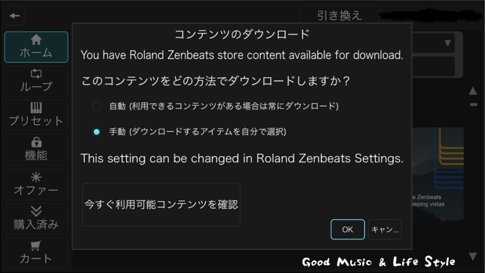Click the scrollbar thumb on right edge
The height and width of the screenshot is (273, 485).
point(473,105)
